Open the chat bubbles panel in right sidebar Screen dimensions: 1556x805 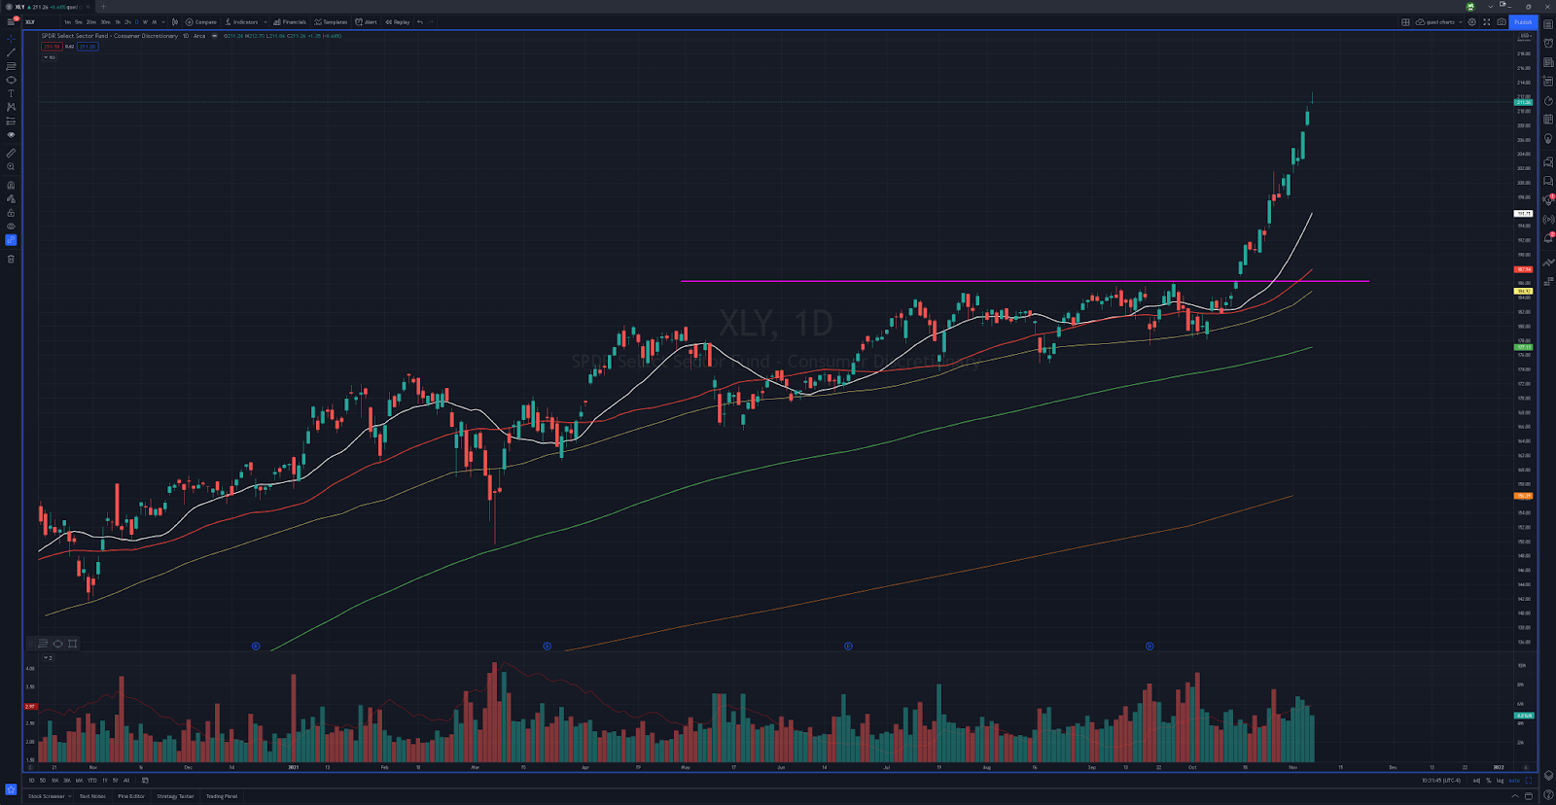[x=1548, y=162]
